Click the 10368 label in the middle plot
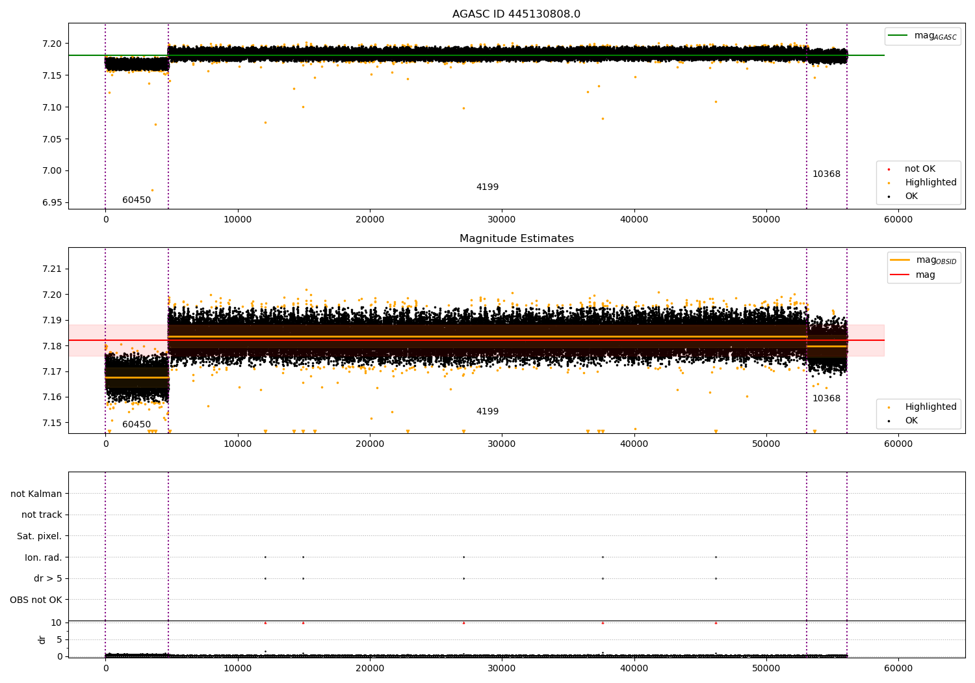The width and height of the screenshot is (975, 683). [826, 399]
